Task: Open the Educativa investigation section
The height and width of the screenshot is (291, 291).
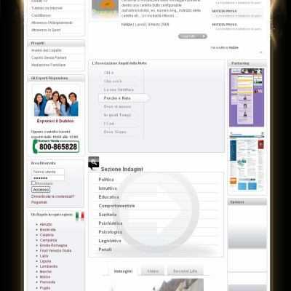Action: tap(108, 197)
